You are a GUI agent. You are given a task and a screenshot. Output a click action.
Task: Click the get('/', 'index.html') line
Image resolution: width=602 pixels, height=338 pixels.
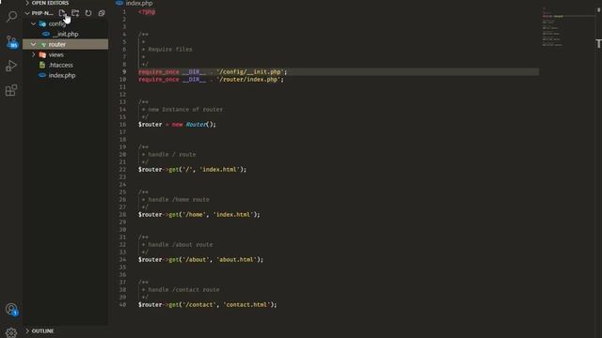(x=192, y=169)
